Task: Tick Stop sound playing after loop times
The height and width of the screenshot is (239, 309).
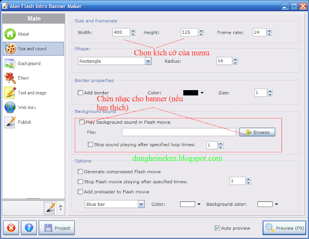Action: [x=90, y=145]
